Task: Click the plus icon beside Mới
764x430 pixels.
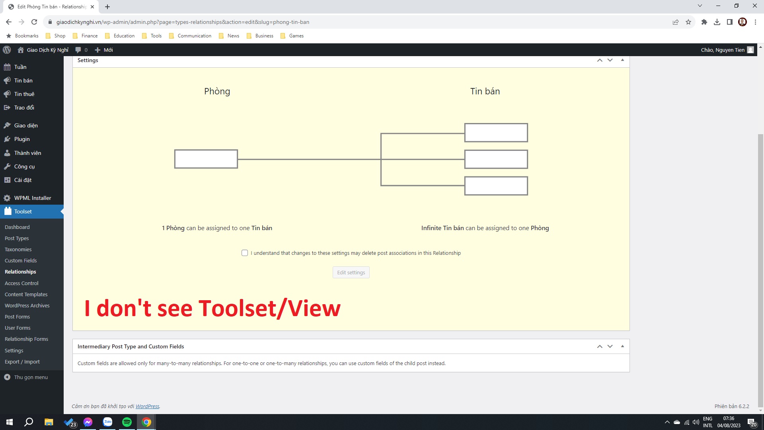Action: (97, 50)
